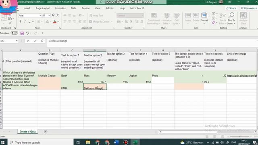The width and height of the screenshot is (258, 145).
Task: Click the horizontal scrollbar right arrow
Action: click(x=255, y=132)
